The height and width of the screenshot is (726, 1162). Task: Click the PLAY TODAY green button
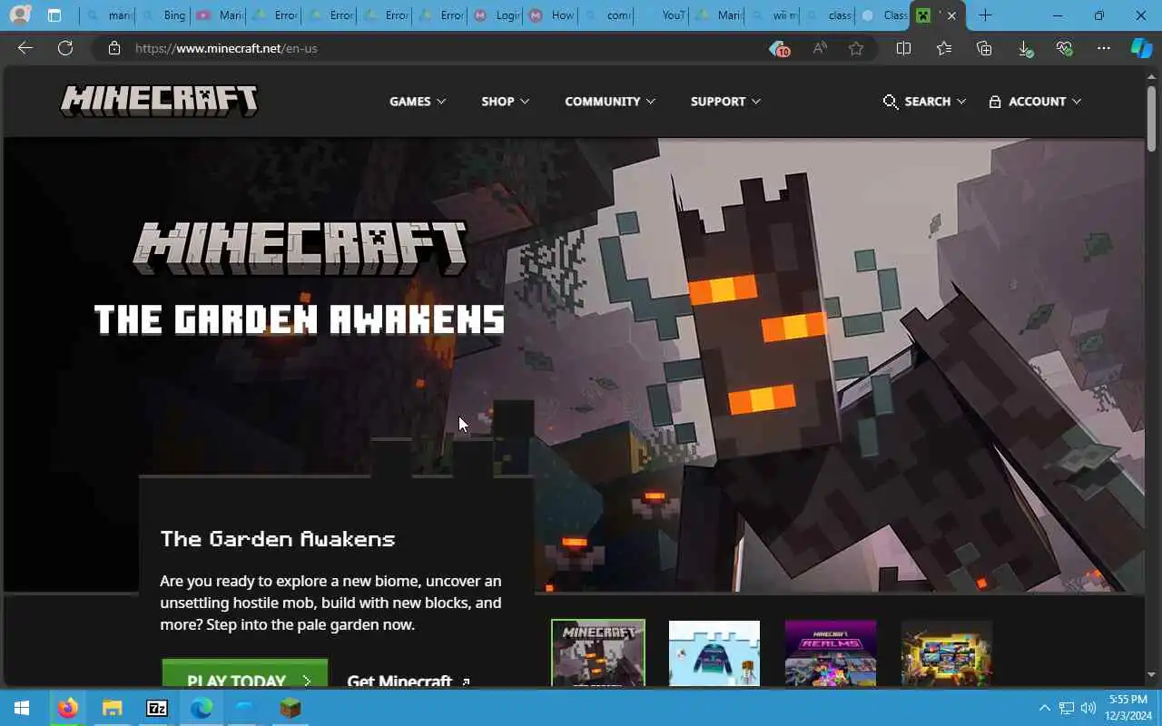pyautogui.click(x=245, y=673)
